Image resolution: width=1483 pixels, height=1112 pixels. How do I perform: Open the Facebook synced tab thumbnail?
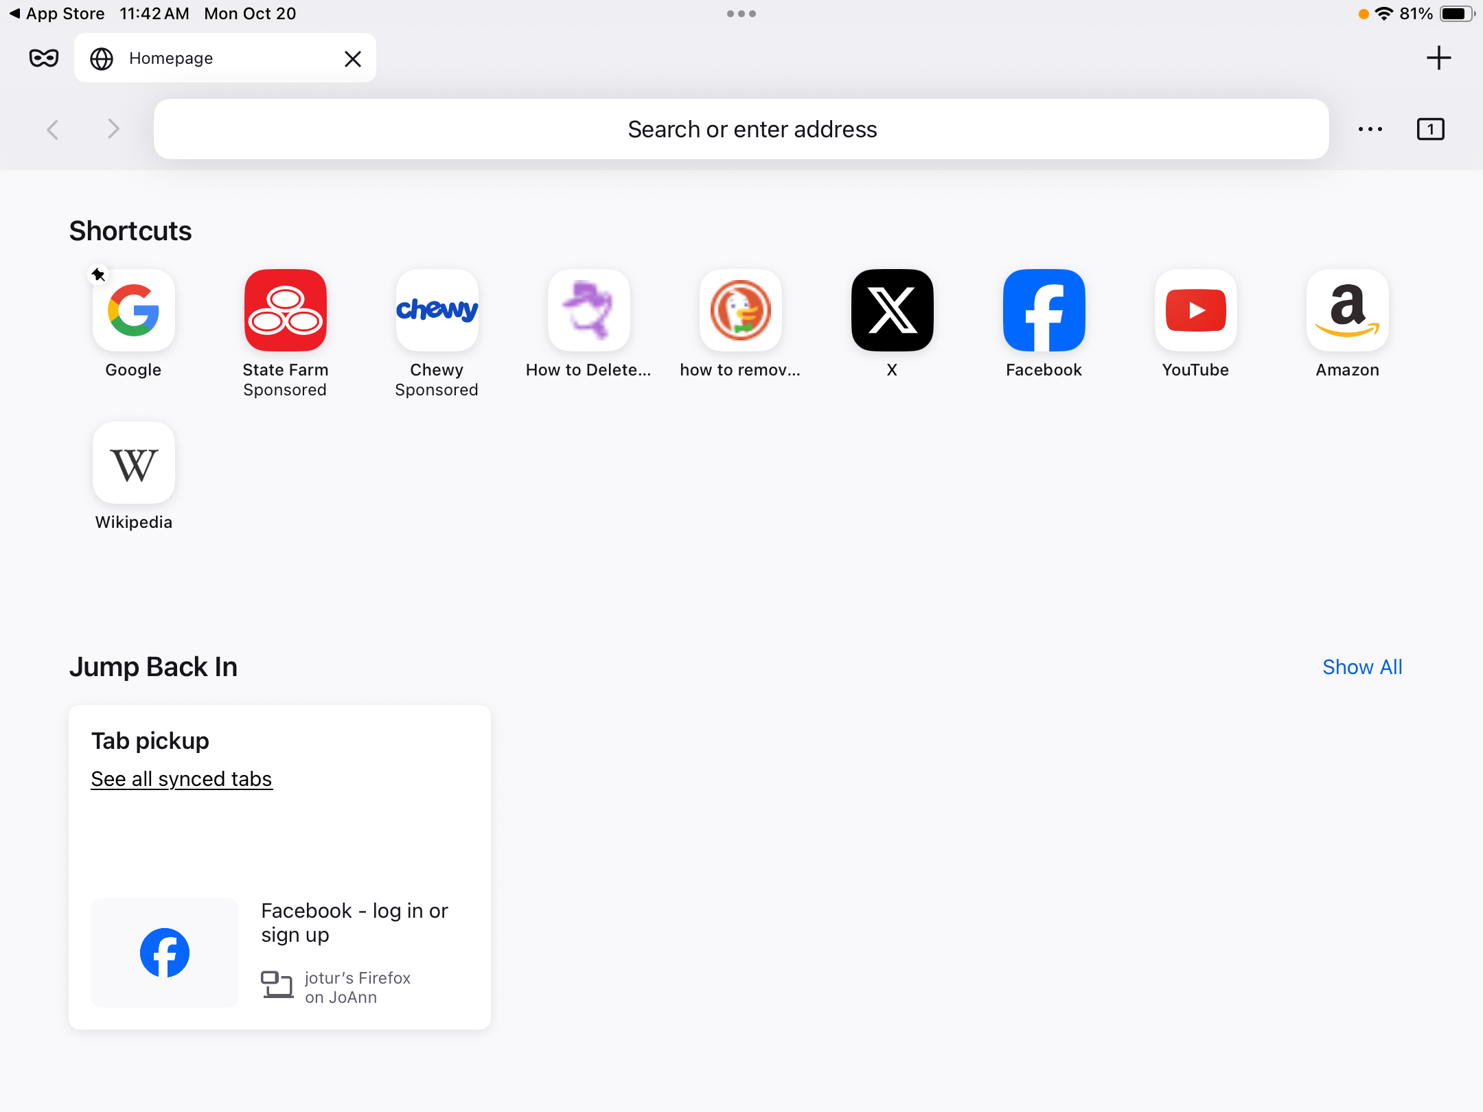[x=165, y=953]
